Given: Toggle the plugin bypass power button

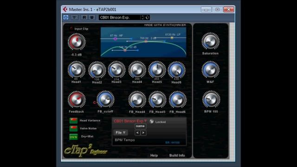Looking at the screenshot, I should [66, 18].
